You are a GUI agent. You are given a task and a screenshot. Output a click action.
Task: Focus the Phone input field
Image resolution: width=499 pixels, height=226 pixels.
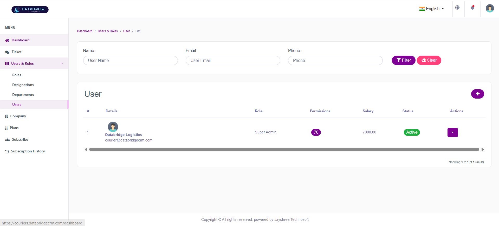click(335, 60)
